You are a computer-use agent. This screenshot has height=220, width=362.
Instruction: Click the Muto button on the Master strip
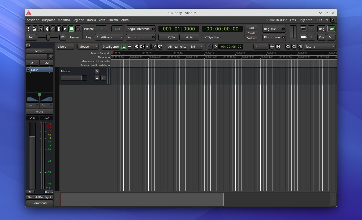tap(39, 112)
